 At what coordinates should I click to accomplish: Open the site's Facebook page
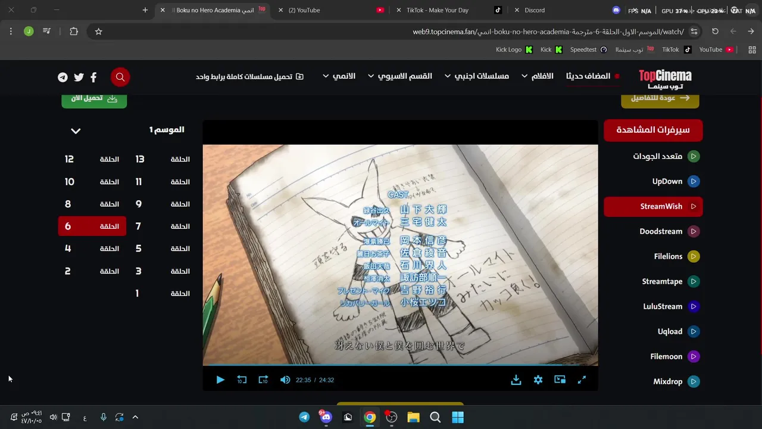click(x=93, y=77)
